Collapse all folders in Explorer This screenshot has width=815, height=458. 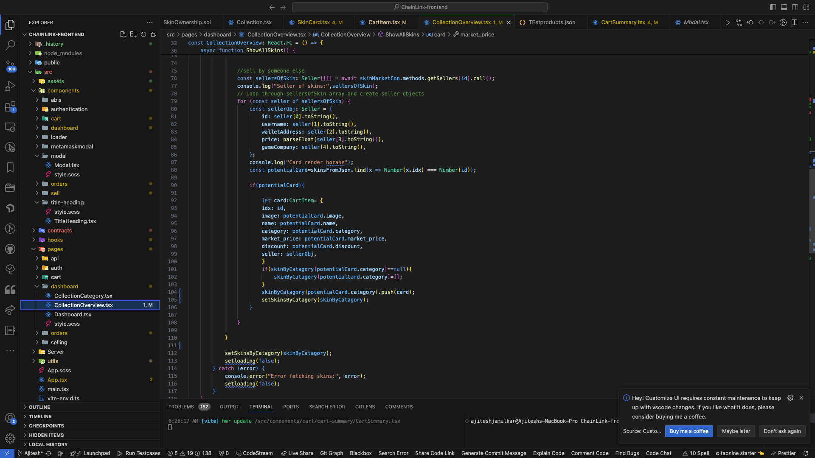coord(154,34)
